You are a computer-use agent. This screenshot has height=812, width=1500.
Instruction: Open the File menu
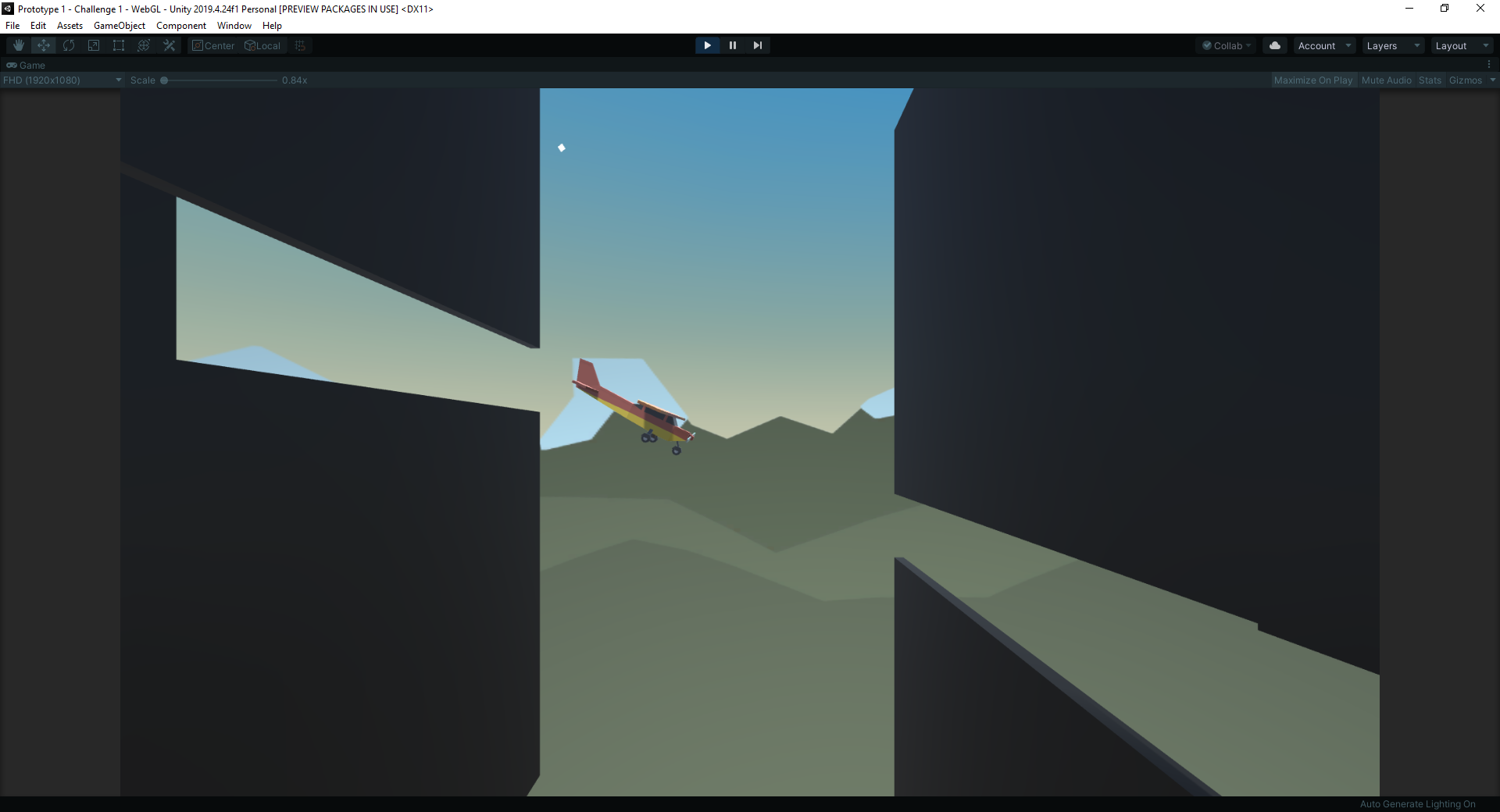tap(12, 25)
